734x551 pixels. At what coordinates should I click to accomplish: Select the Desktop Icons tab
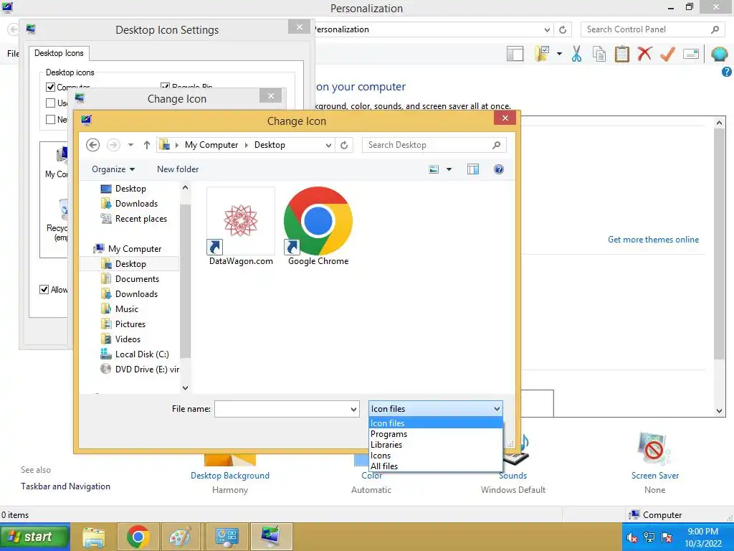pos(59,53)
